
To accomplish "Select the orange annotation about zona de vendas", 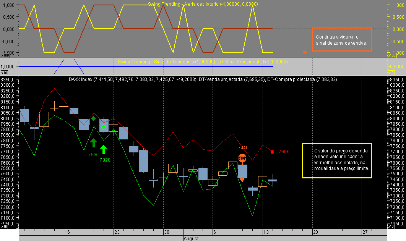I will click(341, 40).
